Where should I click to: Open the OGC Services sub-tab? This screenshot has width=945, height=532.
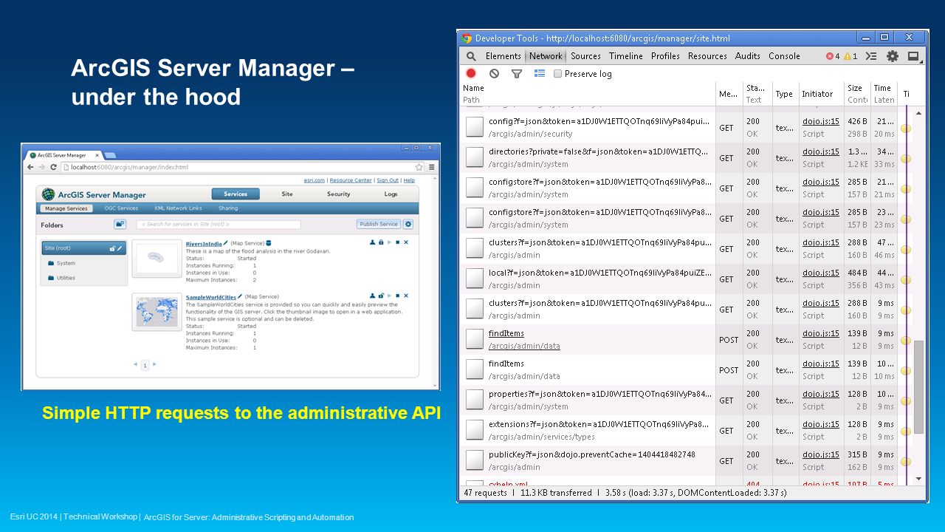pyautogui.click(x=121, y=208)
